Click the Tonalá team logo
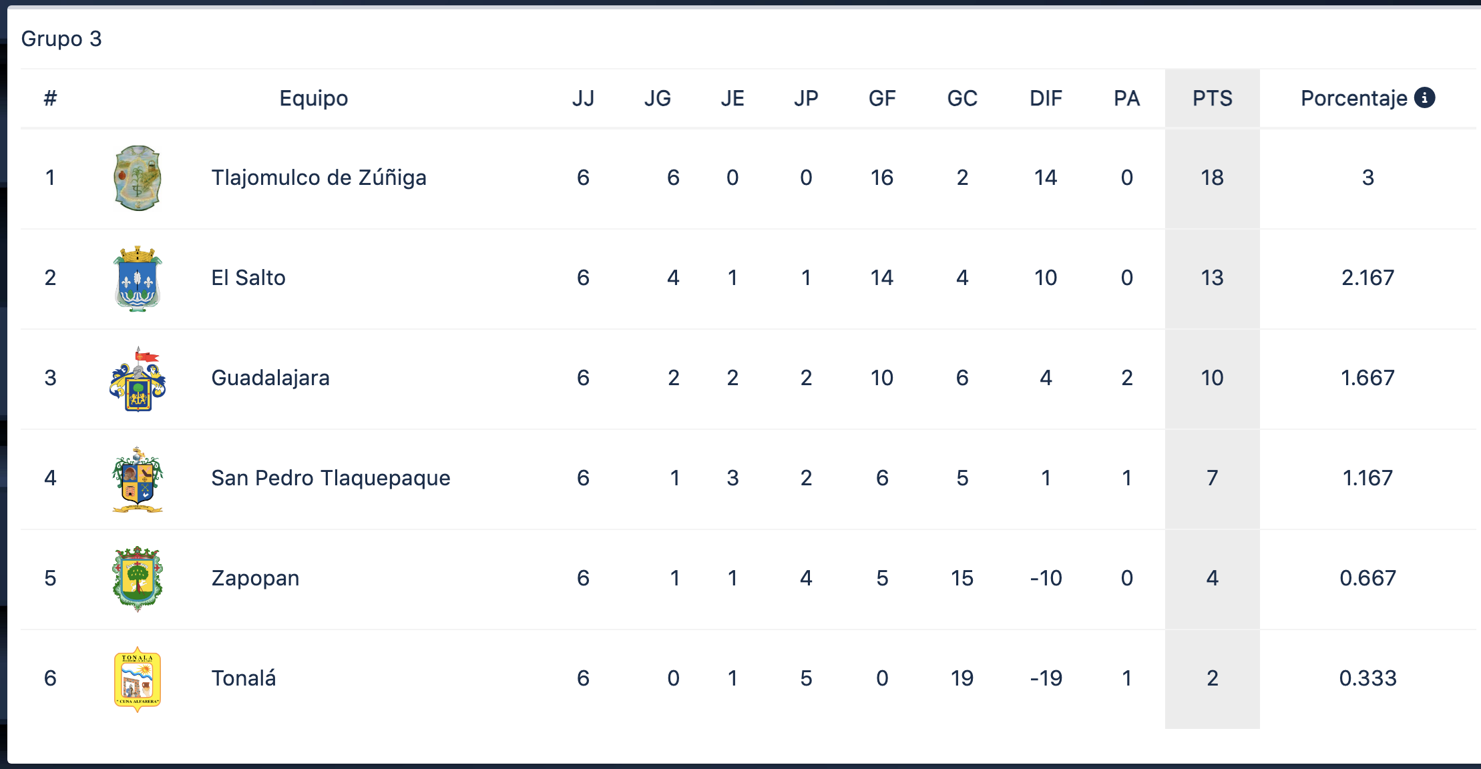 pyautogui.click(x=138, y=679)
